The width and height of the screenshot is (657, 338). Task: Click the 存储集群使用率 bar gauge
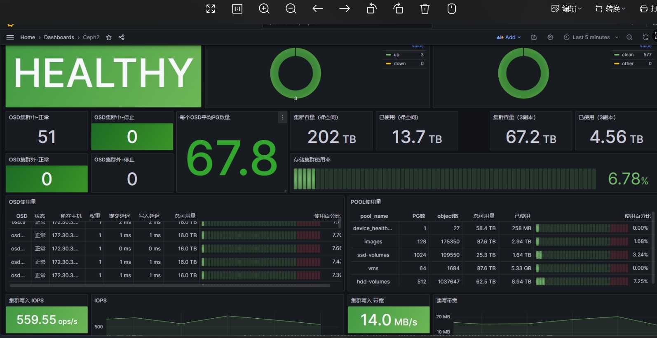click(445, 179)
